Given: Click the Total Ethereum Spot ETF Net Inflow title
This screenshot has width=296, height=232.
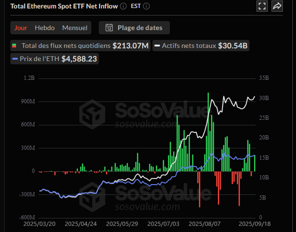Looking at the screenshot, I should (60, 7).
